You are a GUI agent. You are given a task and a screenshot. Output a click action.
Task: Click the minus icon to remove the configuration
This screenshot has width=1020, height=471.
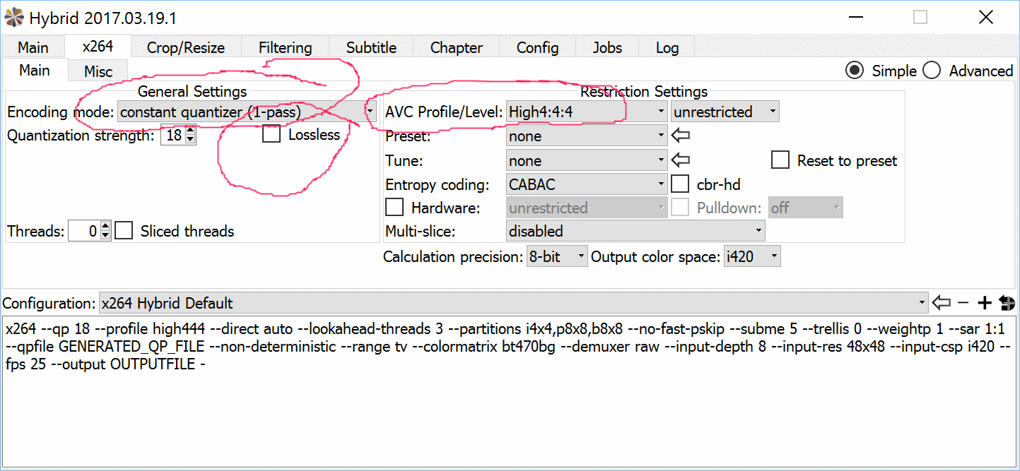tap(963, 303)
